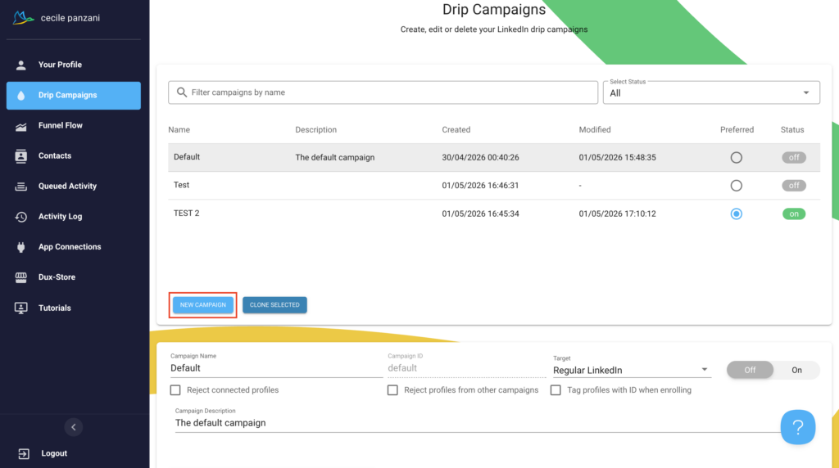Click the App Connections plug icon
Screen dimensions: 839x468
click(x=20, y=247)
